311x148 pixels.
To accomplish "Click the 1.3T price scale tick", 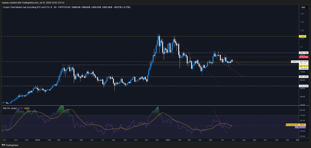I will tap(302, 22).
